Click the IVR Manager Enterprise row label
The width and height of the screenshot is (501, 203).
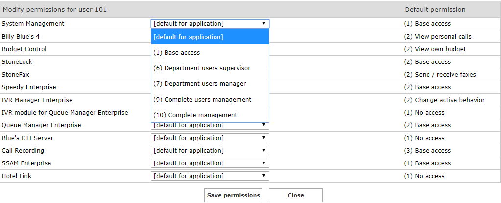[37, 100]
